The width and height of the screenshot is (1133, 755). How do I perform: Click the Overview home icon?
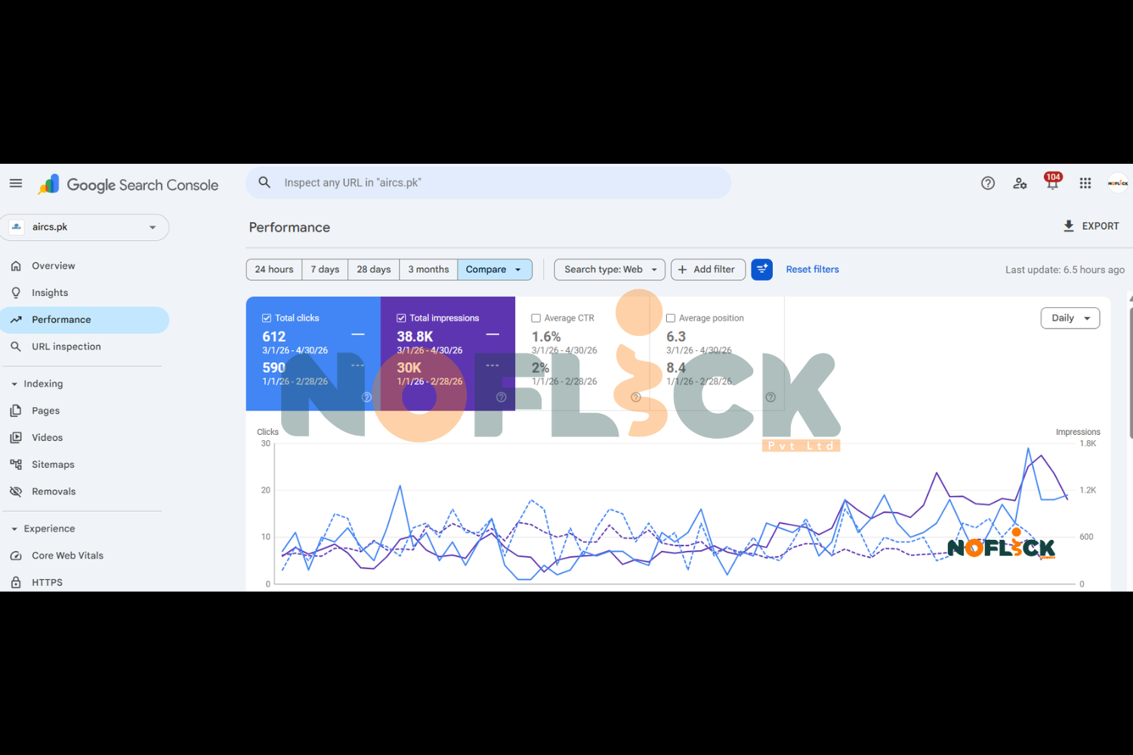coord(16,266)
